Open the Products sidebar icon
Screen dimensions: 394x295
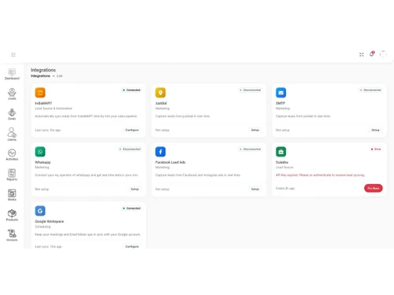tap(12, 216)
